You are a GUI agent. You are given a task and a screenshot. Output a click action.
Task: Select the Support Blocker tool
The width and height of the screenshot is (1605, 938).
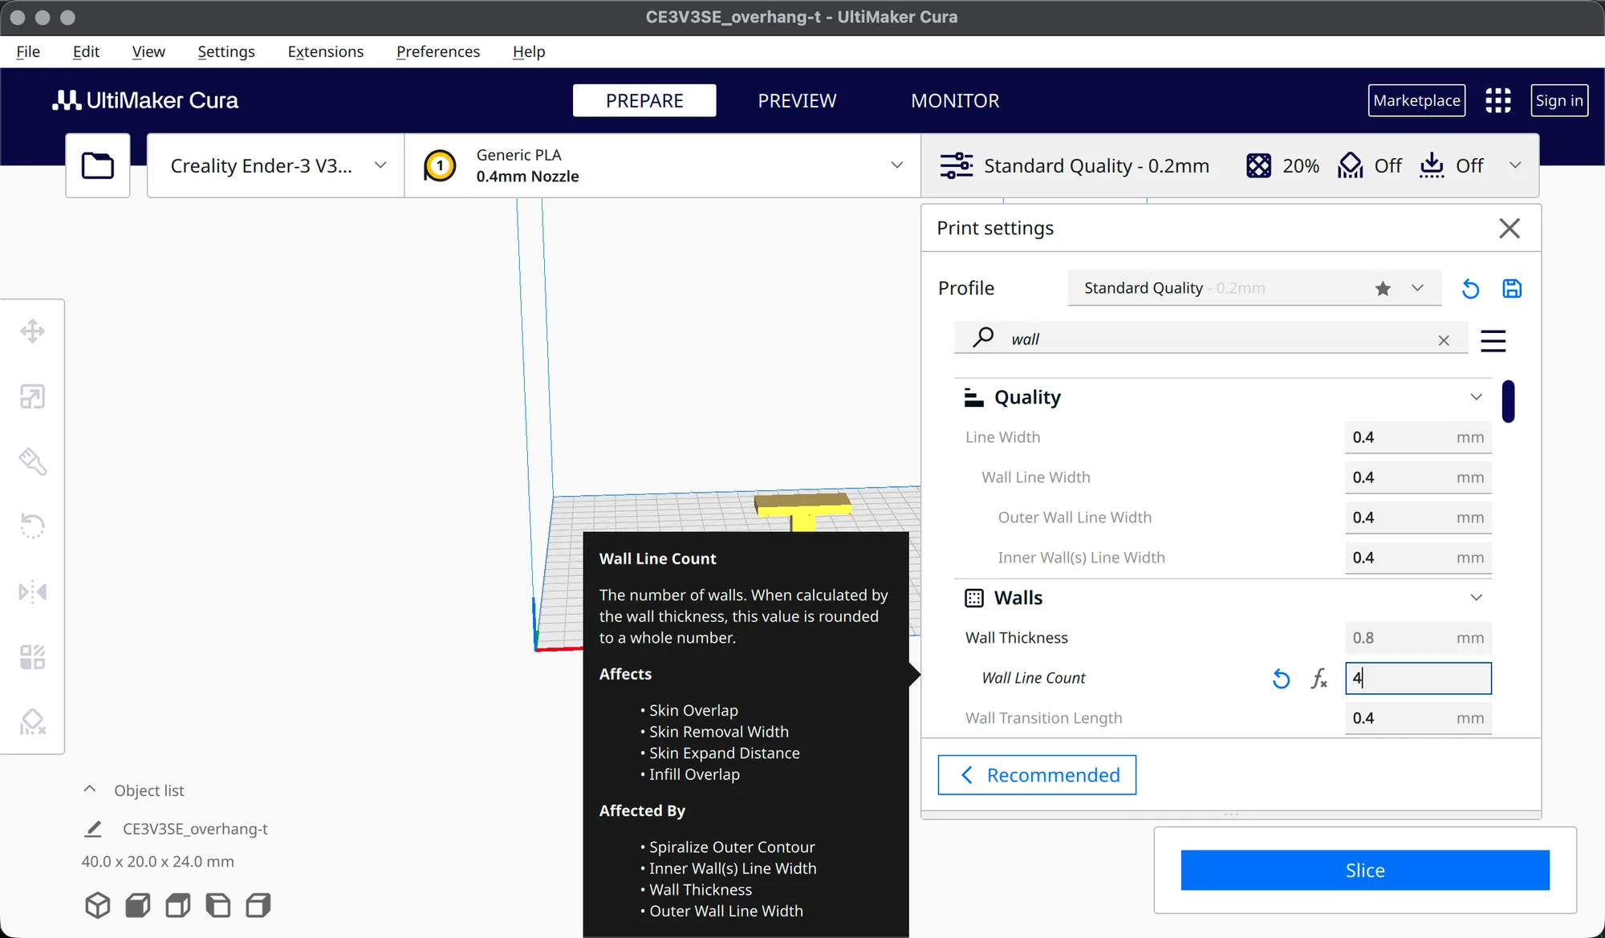coord(33,722)
